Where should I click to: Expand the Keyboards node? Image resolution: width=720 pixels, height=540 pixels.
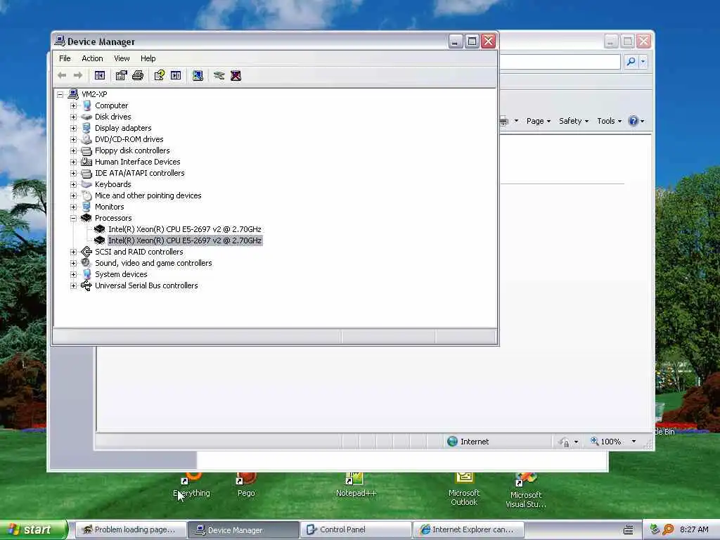click(73, 185)
